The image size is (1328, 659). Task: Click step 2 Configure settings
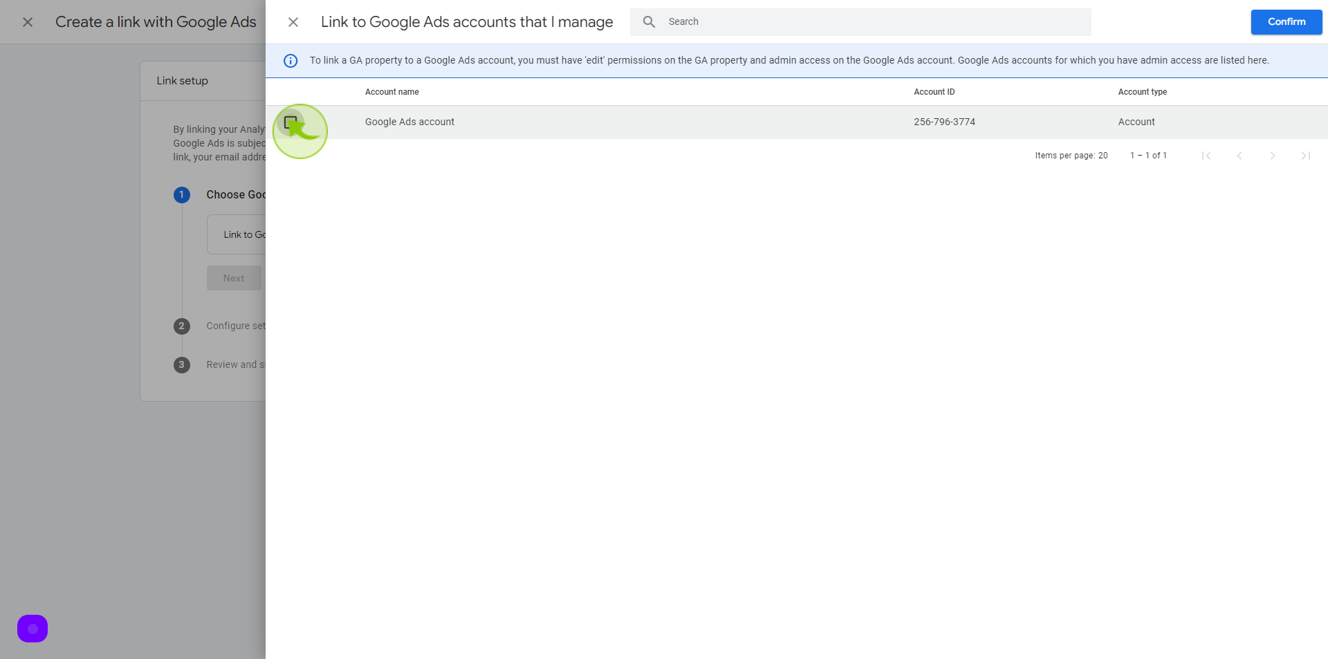point(236,326)
